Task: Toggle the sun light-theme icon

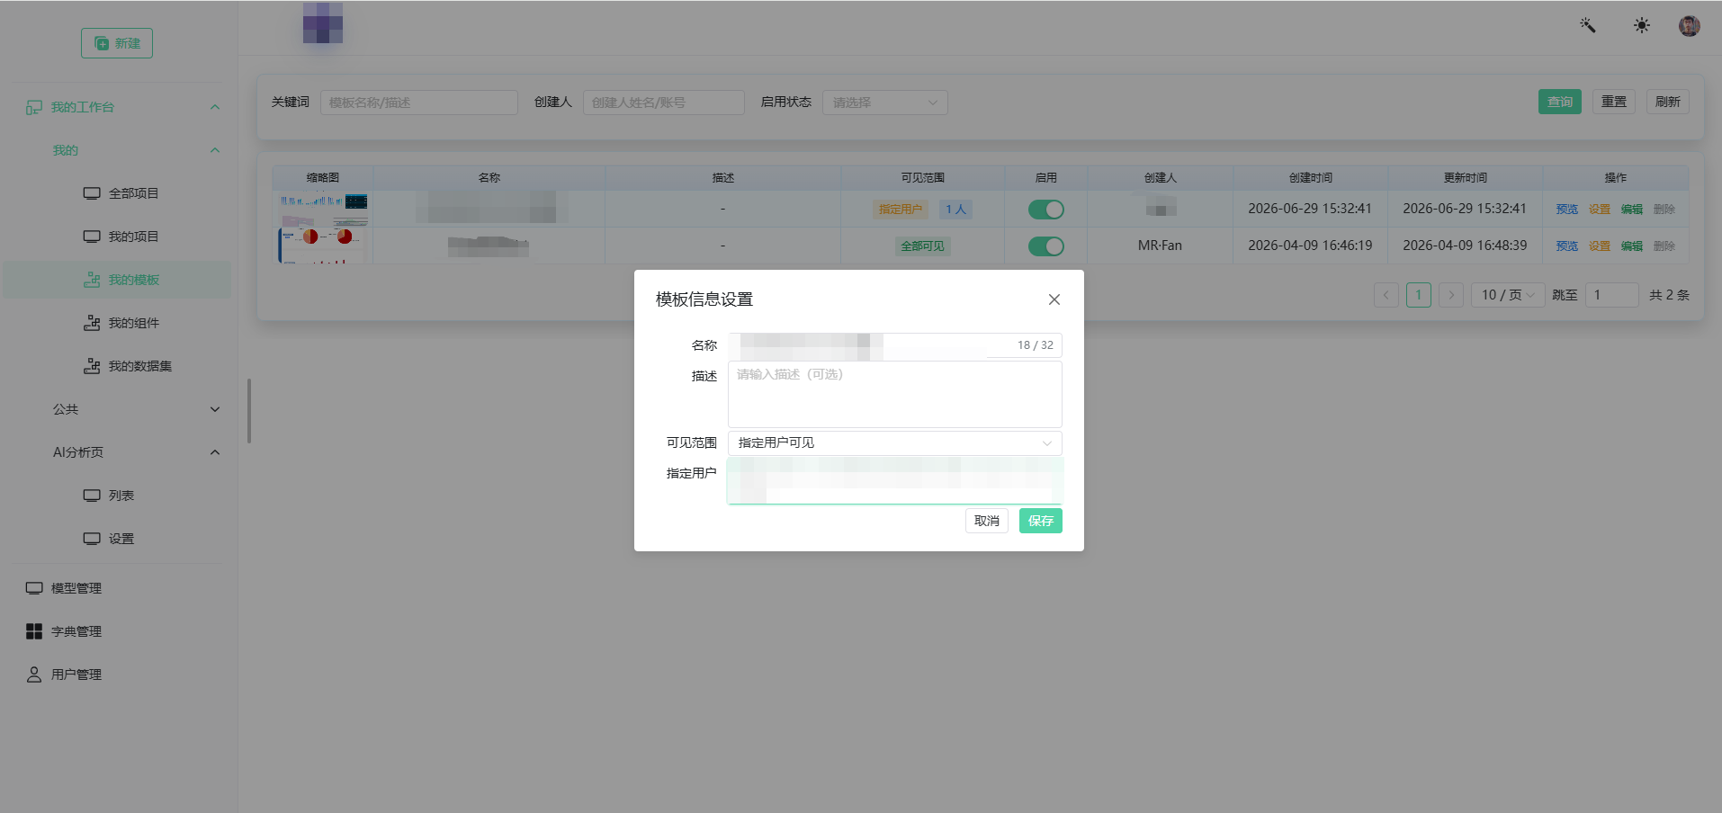Action: click(1642, 25)
